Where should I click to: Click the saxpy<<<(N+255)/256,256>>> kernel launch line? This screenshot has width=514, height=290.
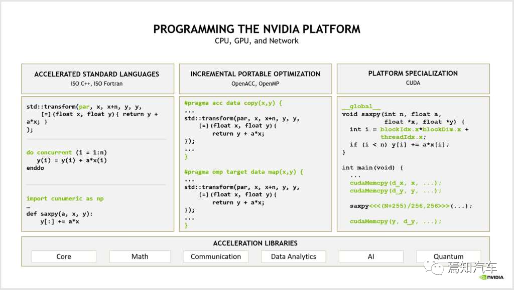[411, 206]
